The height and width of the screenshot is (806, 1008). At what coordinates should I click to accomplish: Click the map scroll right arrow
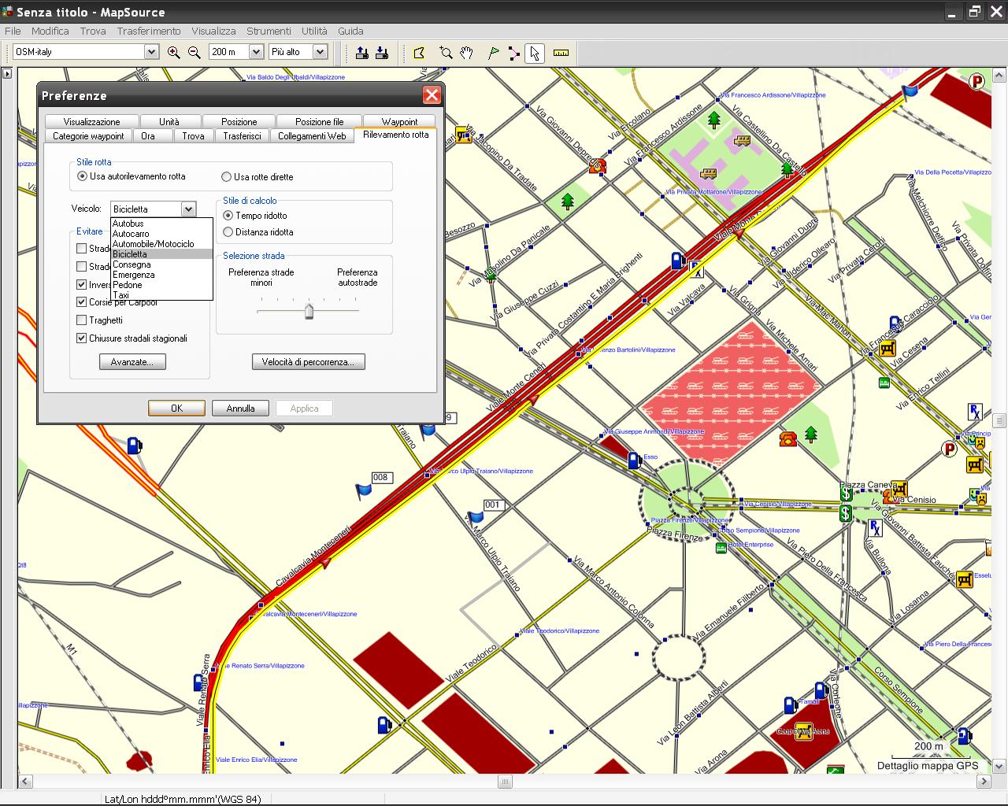984,782
